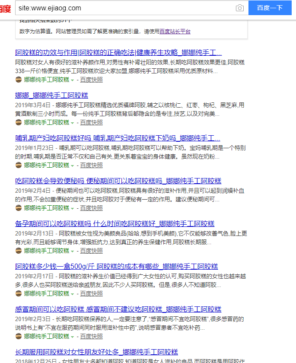Screen dimensions: 296x363
Task: Open 百度快照 for 感冒期间 result
Action: [92, 337]
